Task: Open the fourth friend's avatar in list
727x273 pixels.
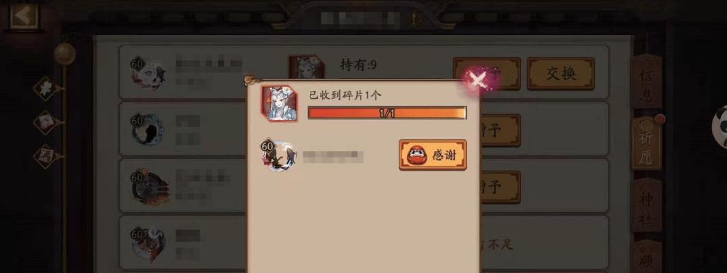Action: tap(148, 244)
